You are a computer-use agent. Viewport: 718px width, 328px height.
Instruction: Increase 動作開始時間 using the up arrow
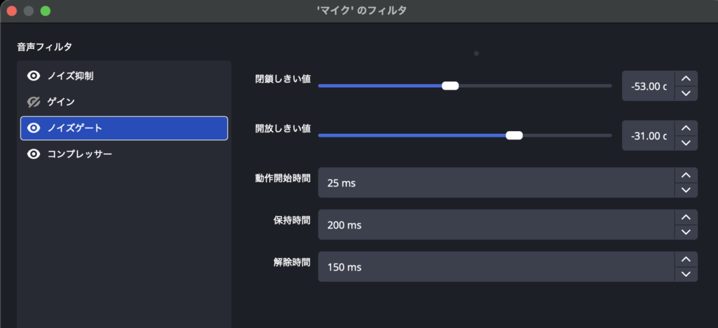[685, 175]
